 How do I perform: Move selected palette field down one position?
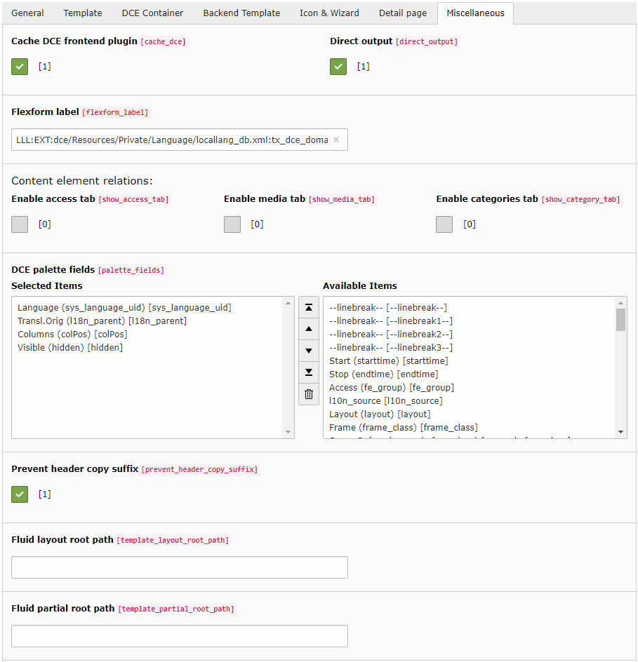pos(308,351)
